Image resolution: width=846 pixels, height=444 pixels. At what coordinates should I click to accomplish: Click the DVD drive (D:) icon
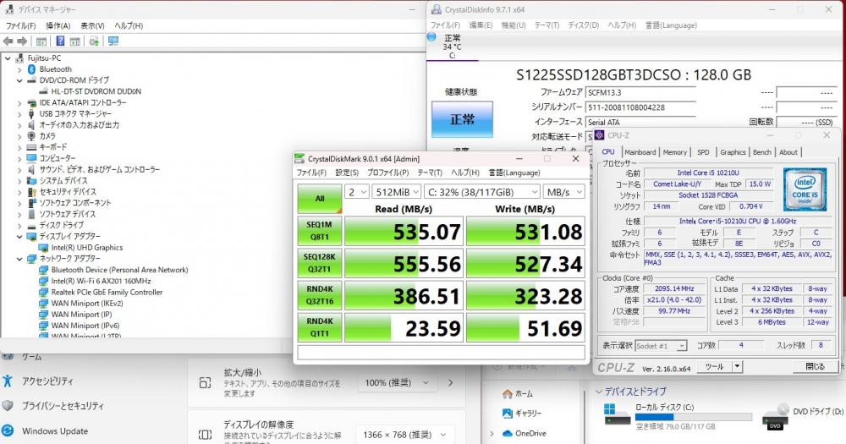click(x=775, y=418)
